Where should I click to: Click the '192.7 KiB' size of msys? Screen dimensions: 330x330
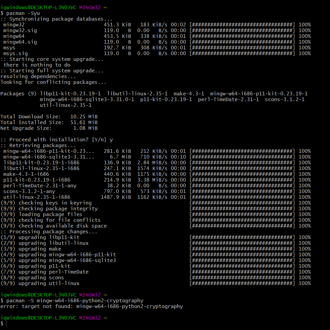[x=117, y=48]
